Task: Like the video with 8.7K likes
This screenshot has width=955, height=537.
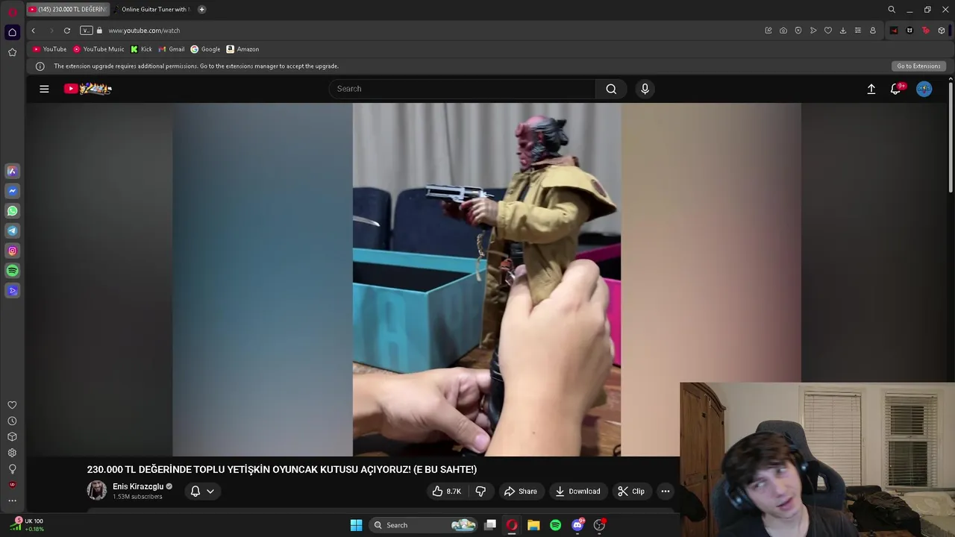Action: coord(446,492)
